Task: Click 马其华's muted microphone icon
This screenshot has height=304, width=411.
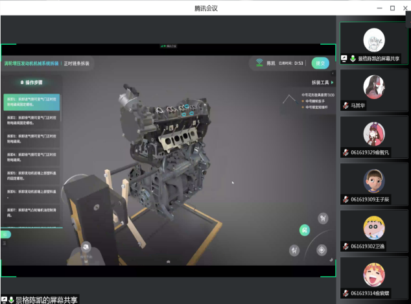Action: [346, 105]
